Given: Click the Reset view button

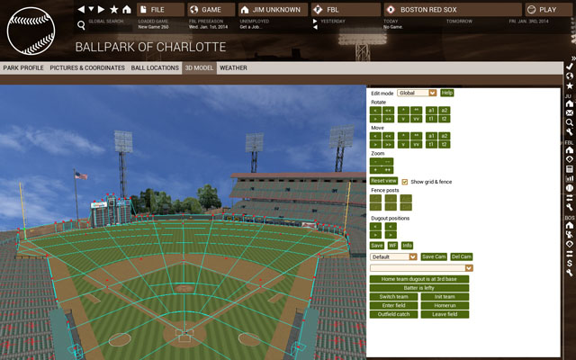Looking at the screenshot, I should pyautogui.click(x=383, y=181).
